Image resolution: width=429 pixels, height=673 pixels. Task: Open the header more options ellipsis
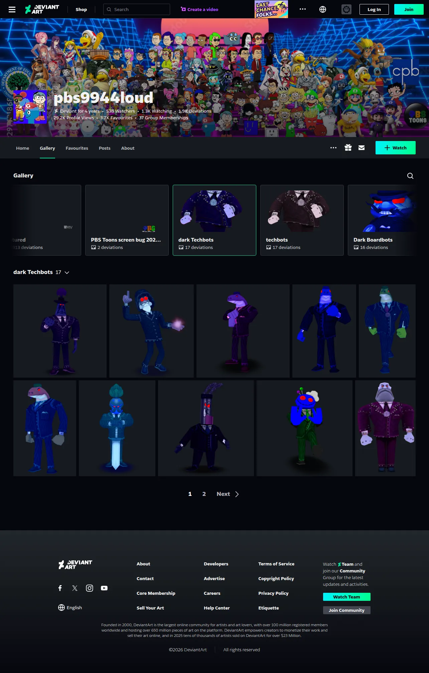click(303, 9)
